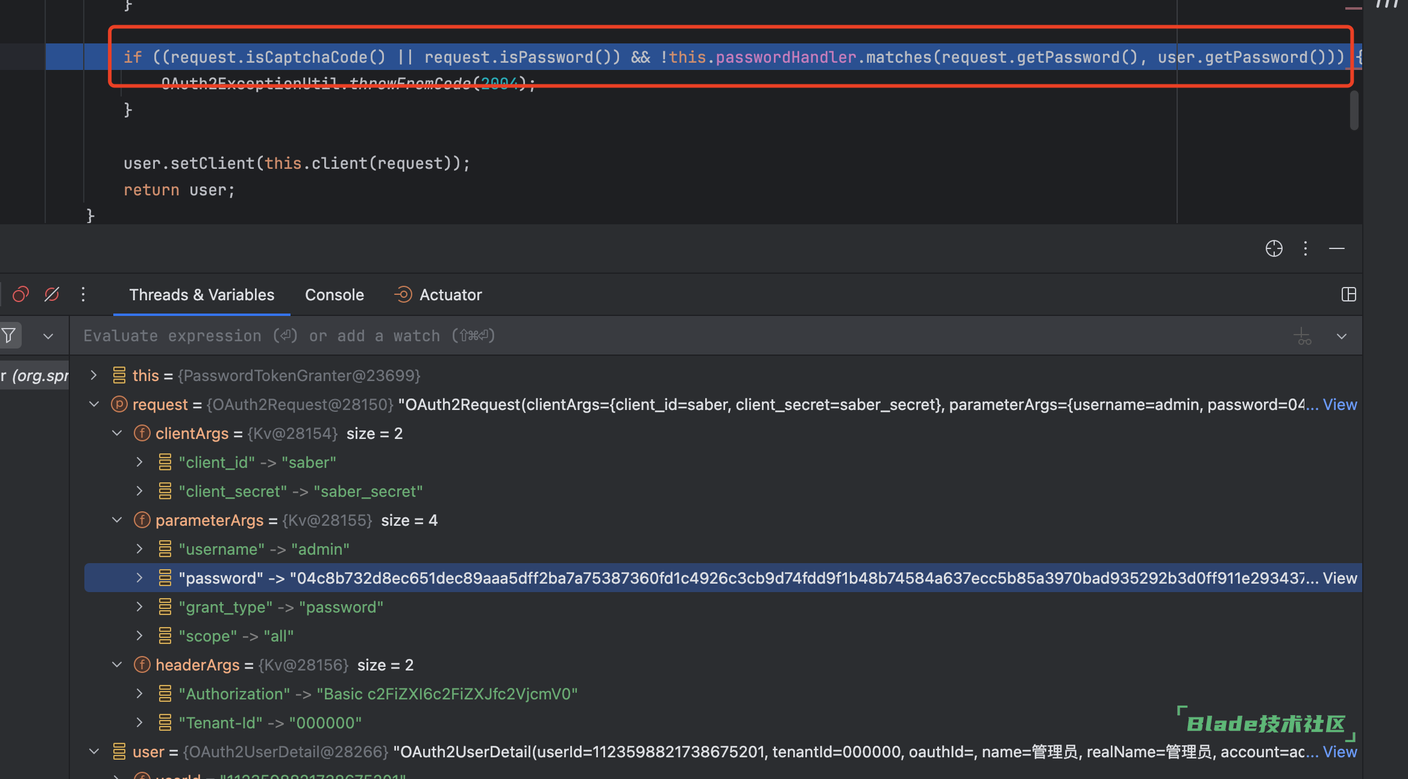Expand the "Authorization" header entry
This screenshot has height=779, width=1408.
click(140, 693)
